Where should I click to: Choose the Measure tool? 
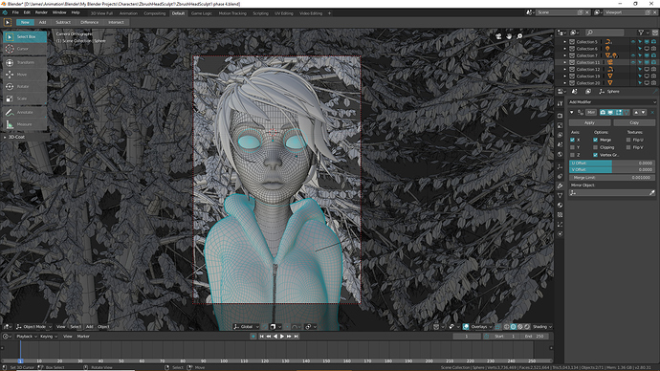pyautogui.click(x=25, y=124)
